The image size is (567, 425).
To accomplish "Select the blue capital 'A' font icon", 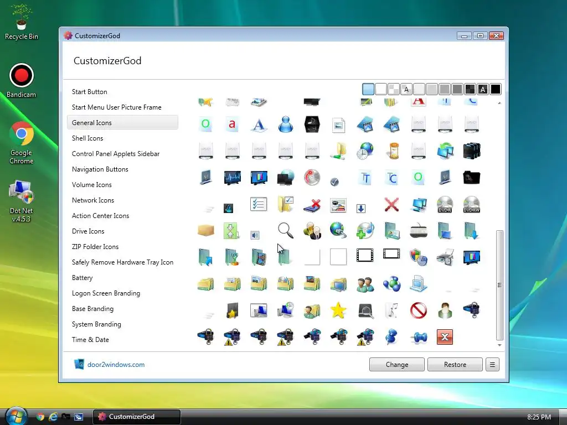I will 259,125.
